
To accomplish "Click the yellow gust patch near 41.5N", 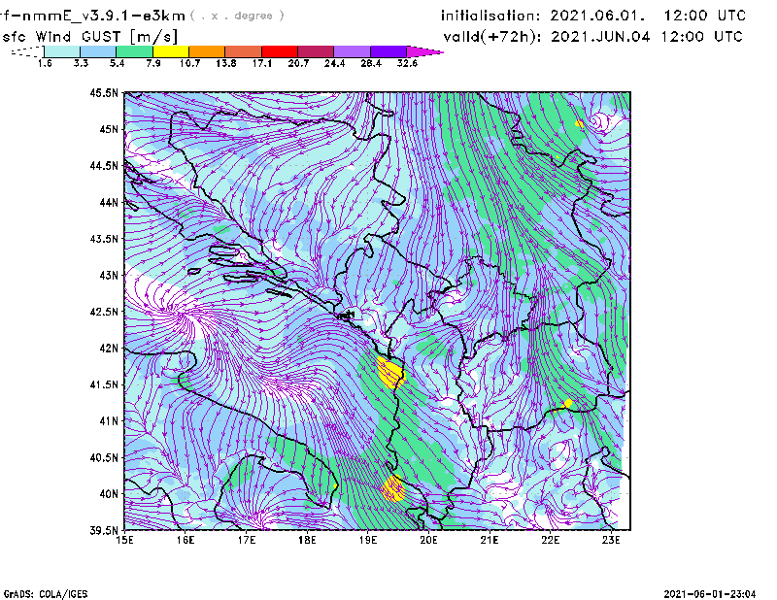I will [x=390, y=373].
